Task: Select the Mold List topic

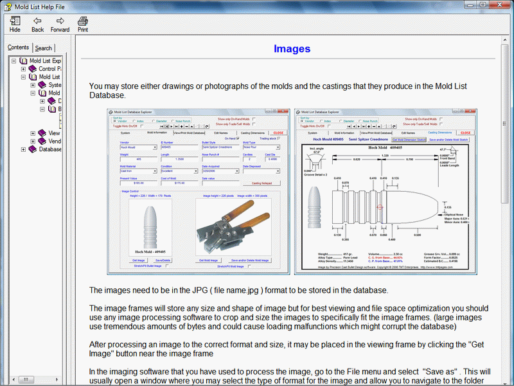Action: coord(49,77)
